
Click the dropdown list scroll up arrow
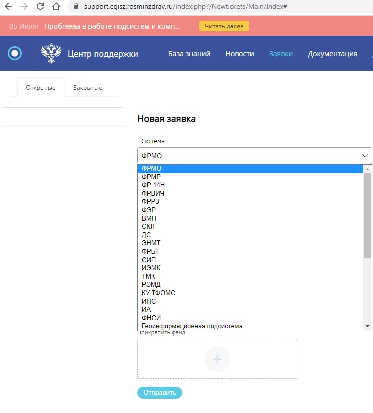click(x=367, y=169)
